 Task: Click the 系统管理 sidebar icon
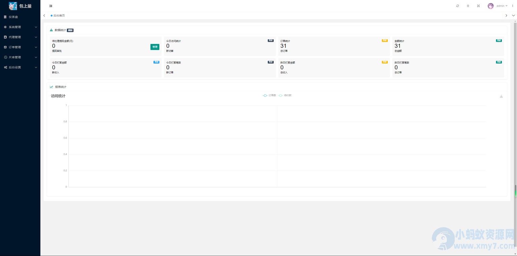tap(5, 27)
